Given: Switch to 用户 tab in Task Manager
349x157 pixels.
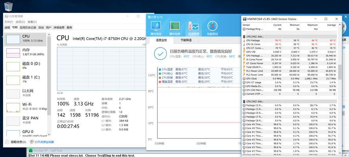Looking at the screenshot, I should 49,27.
